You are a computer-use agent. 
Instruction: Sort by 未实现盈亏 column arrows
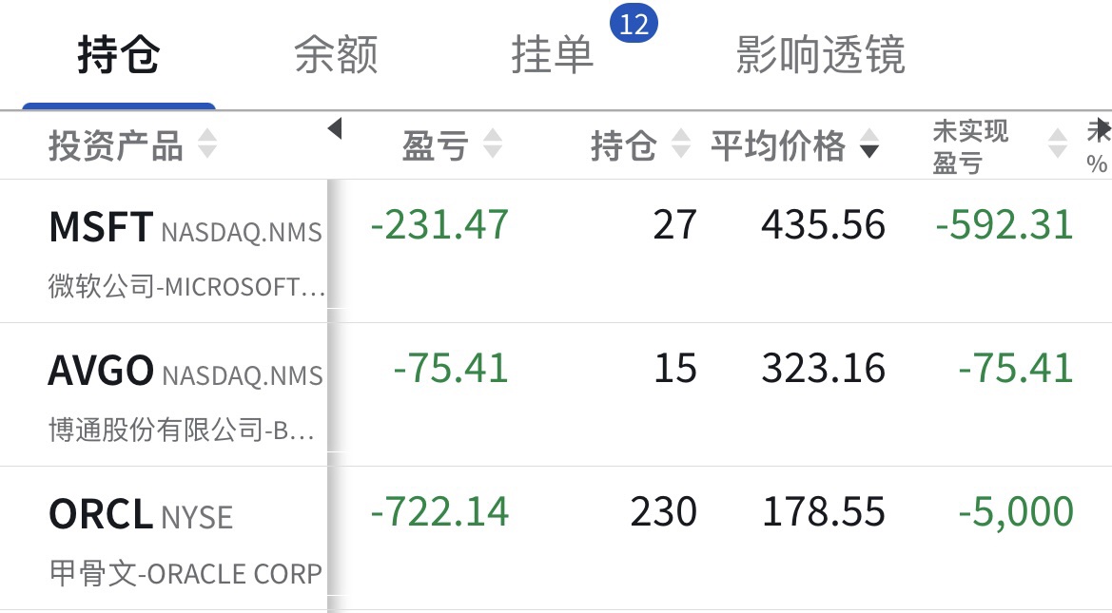point(1057,145)
